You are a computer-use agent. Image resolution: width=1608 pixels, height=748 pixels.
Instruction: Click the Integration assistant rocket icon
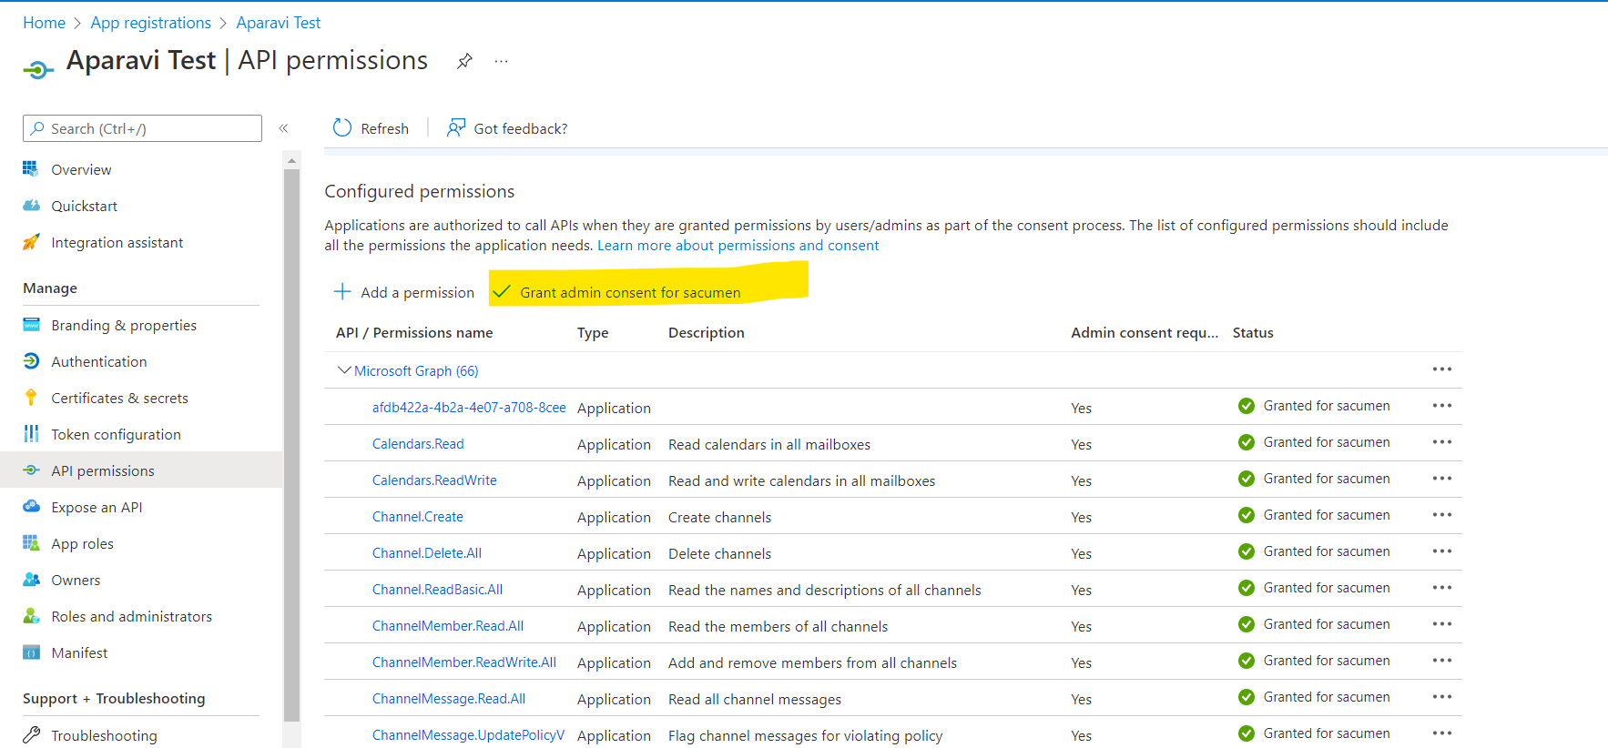pyautogui.click(x=31, y=241)
